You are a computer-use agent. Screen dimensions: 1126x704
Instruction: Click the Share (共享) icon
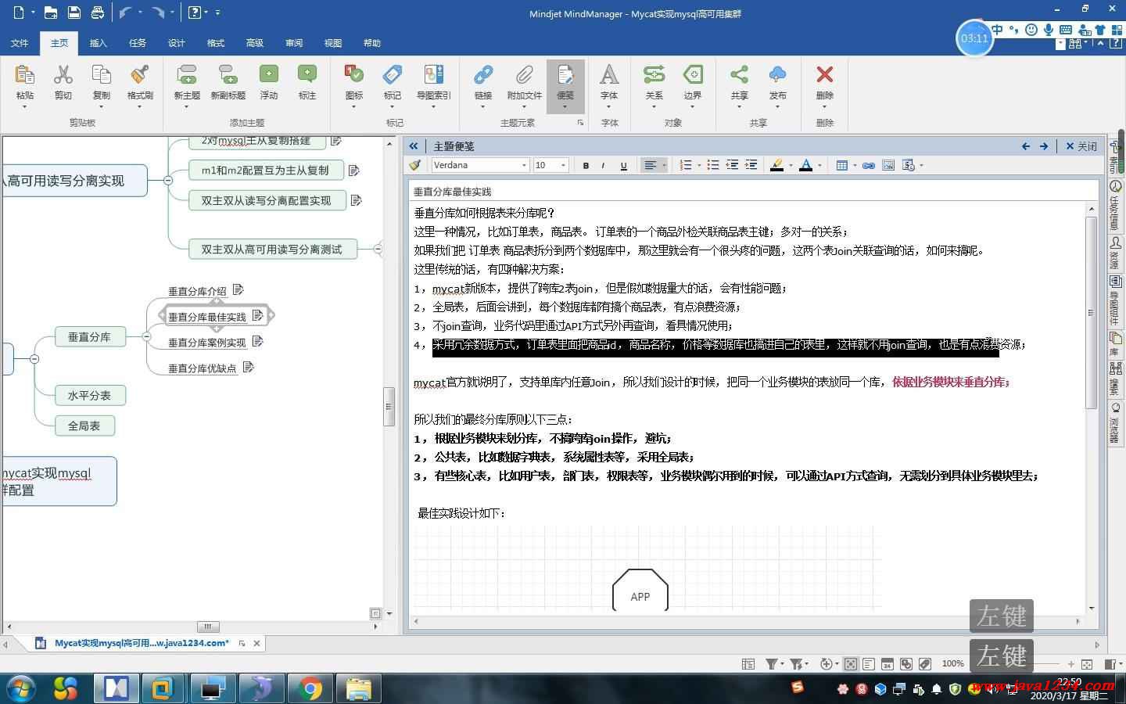click(x=739, y=75)
